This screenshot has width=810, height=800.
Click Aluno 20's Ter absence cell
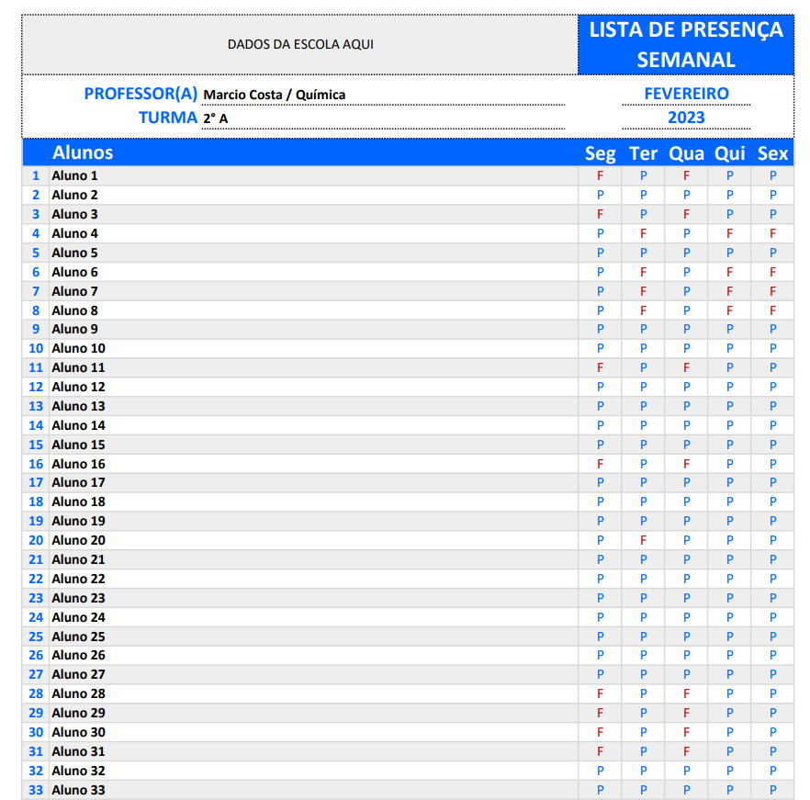point(644,540)
